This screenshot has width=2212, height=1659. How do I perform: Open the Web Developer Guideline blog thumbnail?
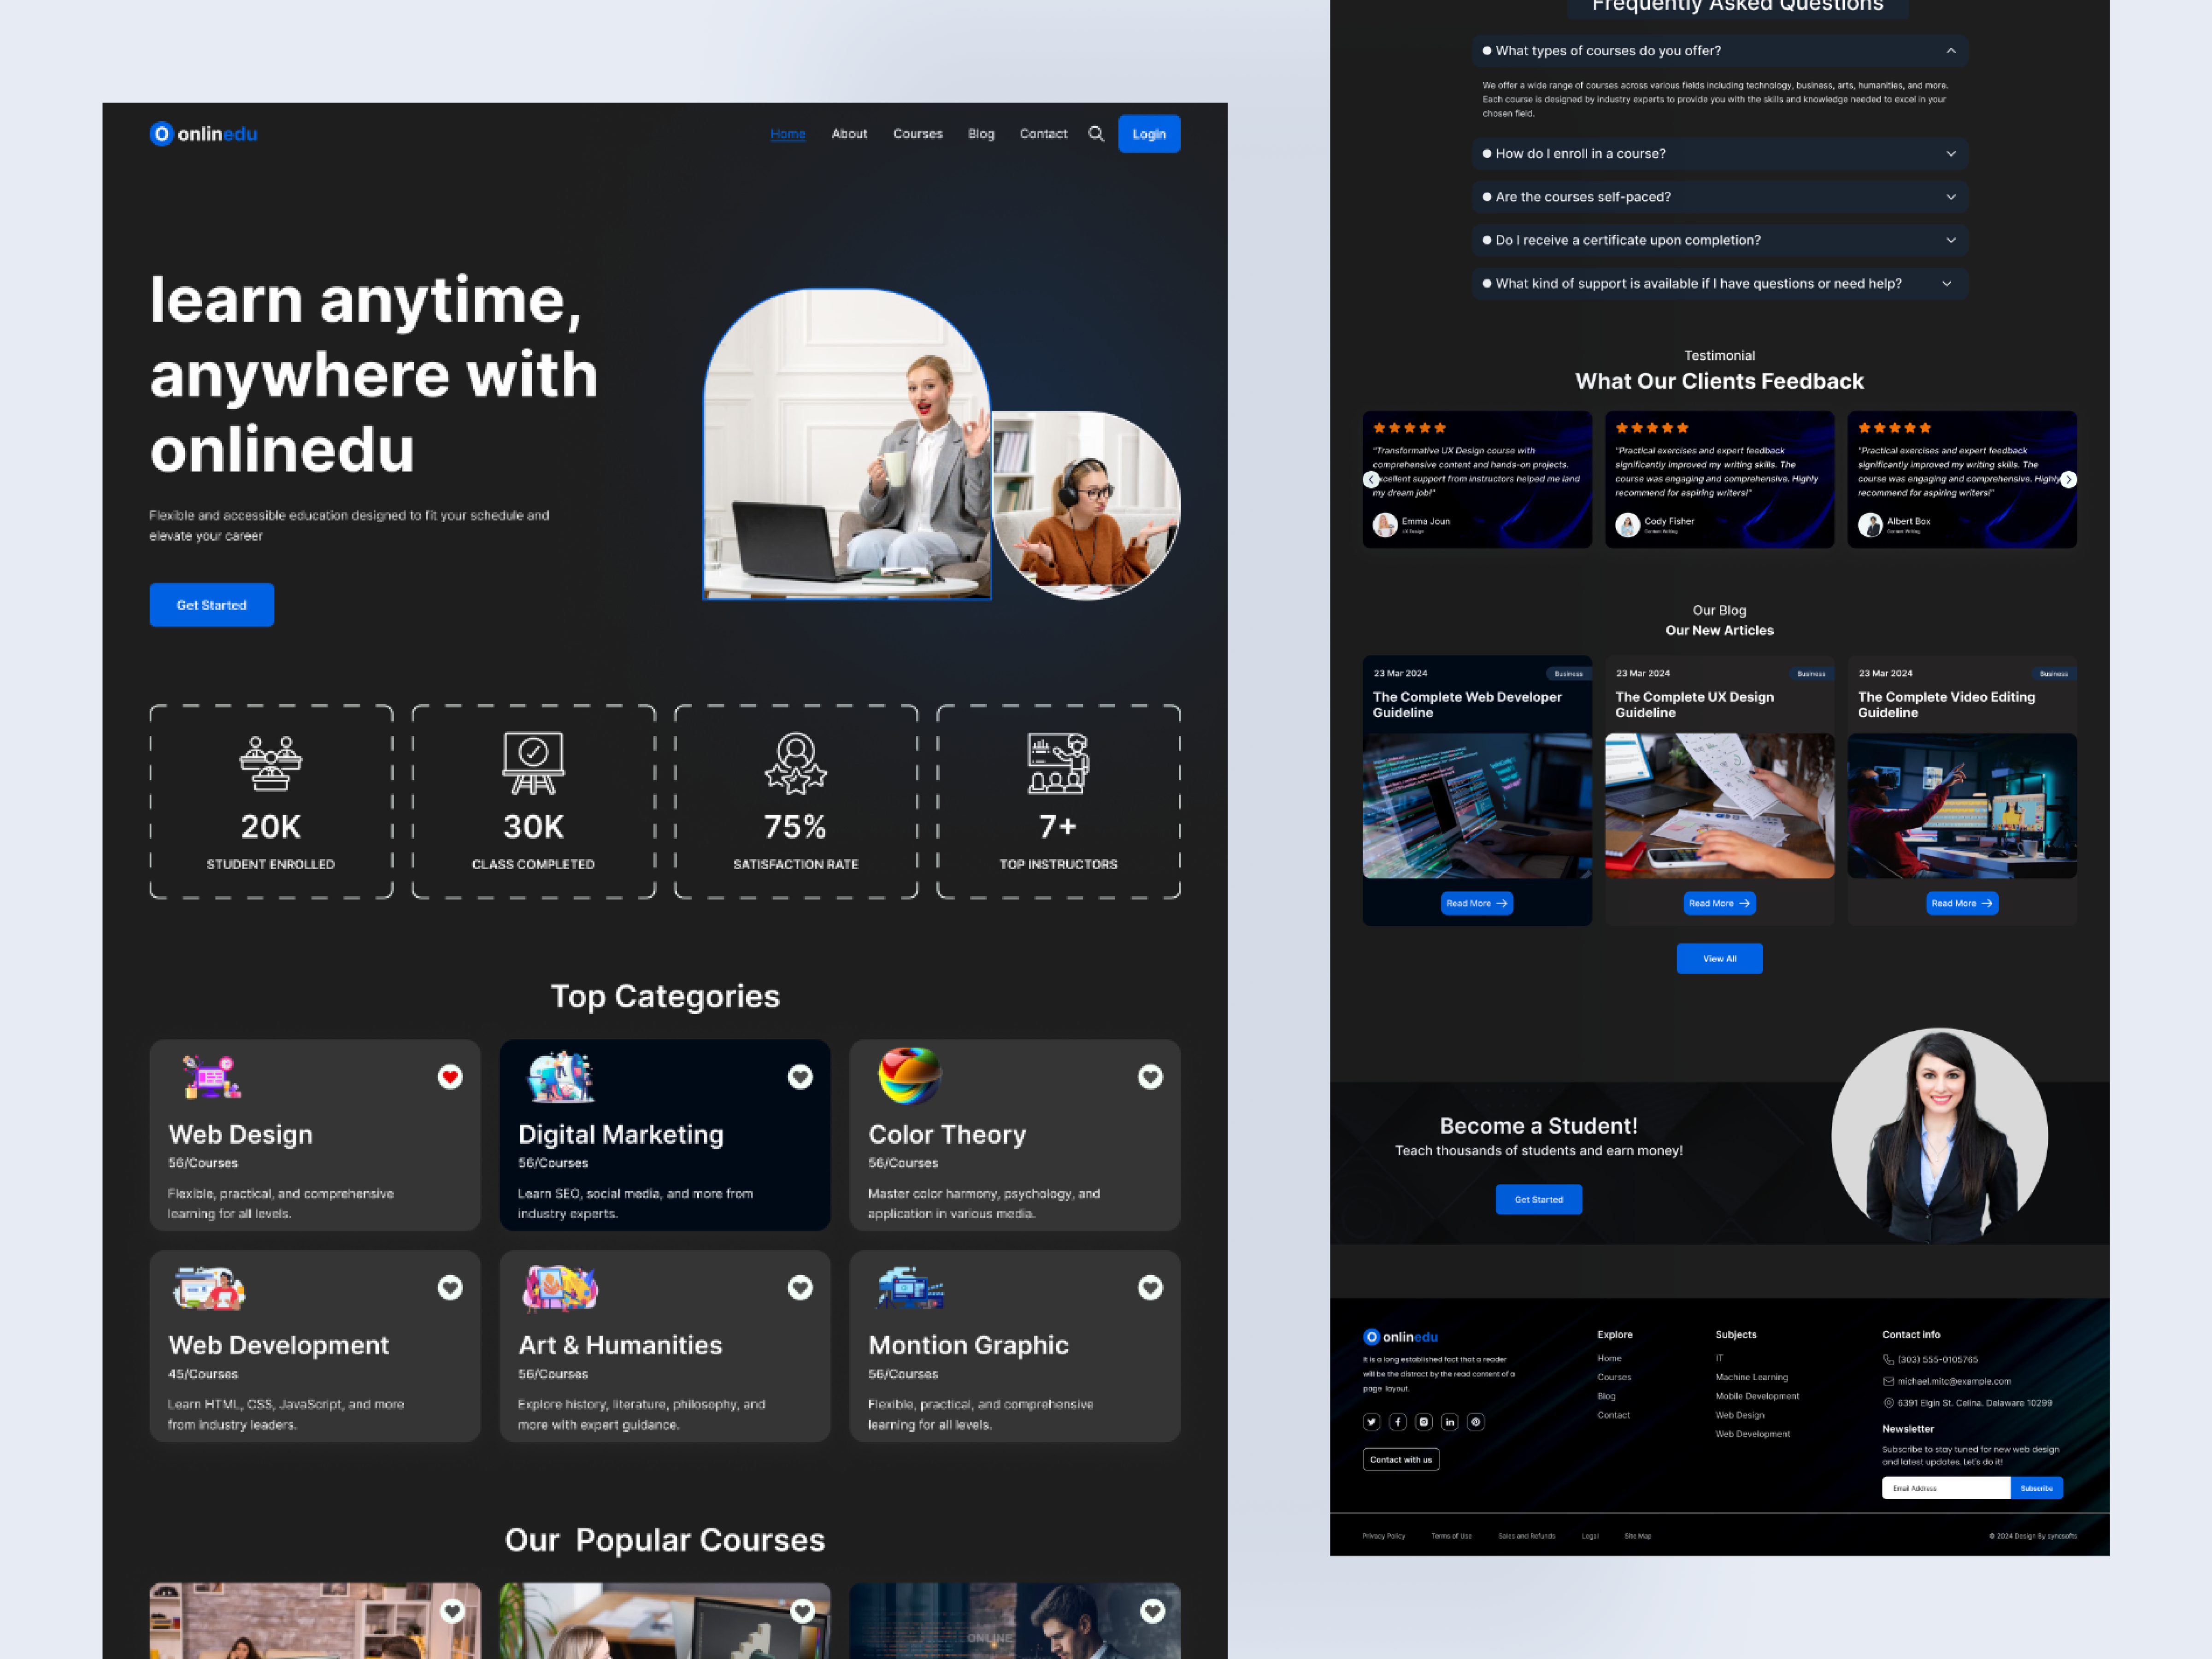coord(1477,806)
